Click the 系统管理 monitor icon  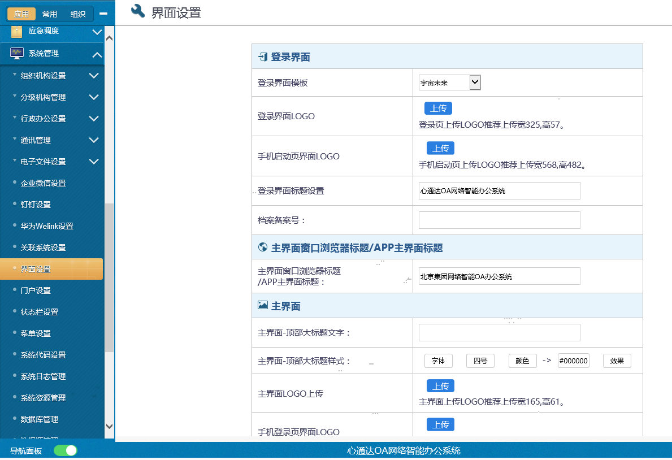click(x=17, y=54)
